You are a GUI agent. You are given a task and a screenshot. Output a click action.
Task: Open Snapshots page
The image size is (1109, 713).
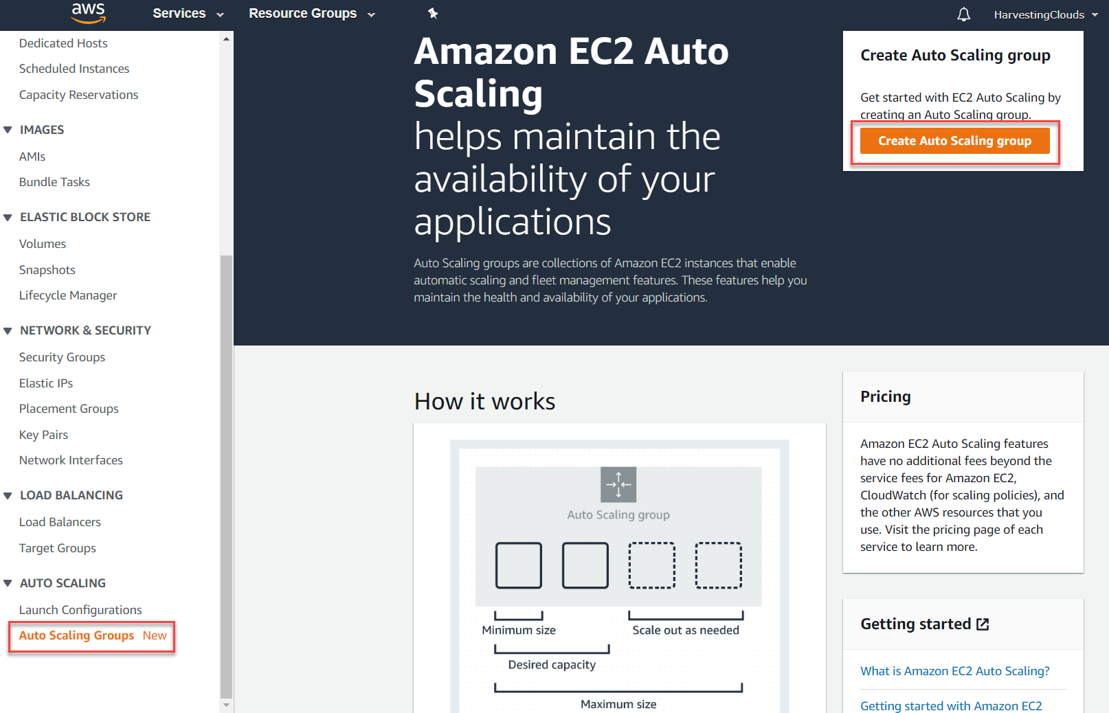[x=47, y=270]
